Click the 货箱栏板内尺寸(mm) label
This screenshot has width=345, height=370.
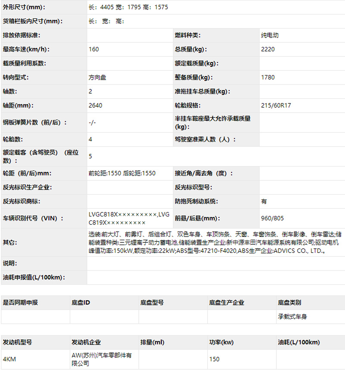33,21
